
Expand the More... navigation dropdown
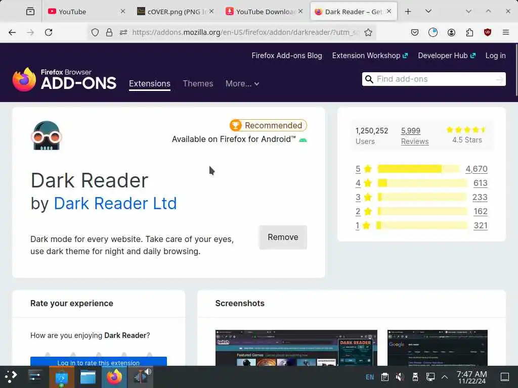point(242,84)
